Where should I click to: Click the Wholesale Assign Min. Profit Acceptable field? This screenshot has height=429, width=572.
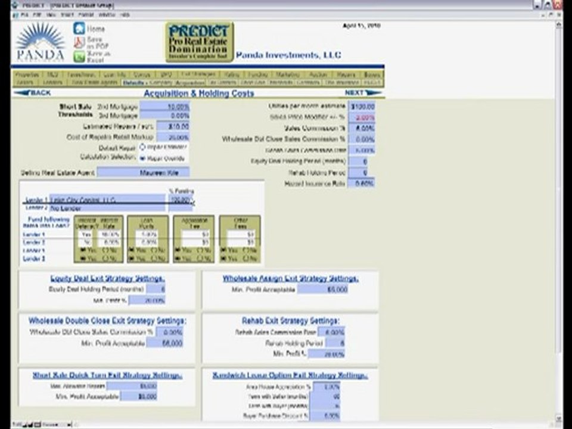coord(322,290)
